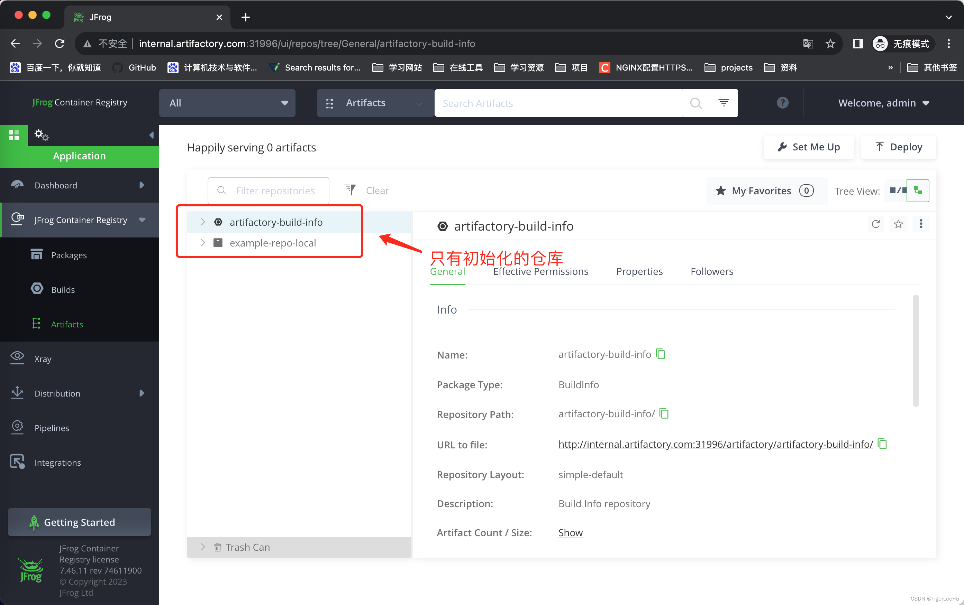Copy the repository Name value
964x605 pixels.
pyautogui.click(x=661, y=354)
